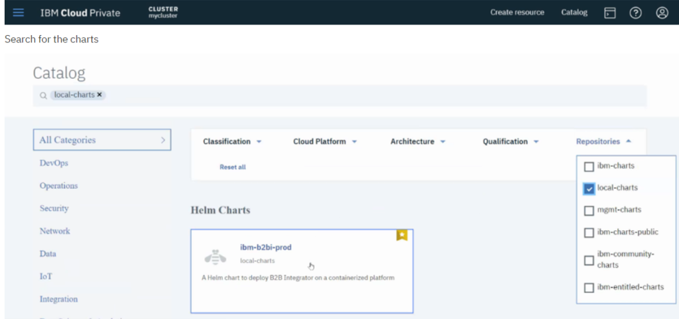Select the Security category
Image resolution: width=679 pixels, height=319 pixels.
pos(54,208)
